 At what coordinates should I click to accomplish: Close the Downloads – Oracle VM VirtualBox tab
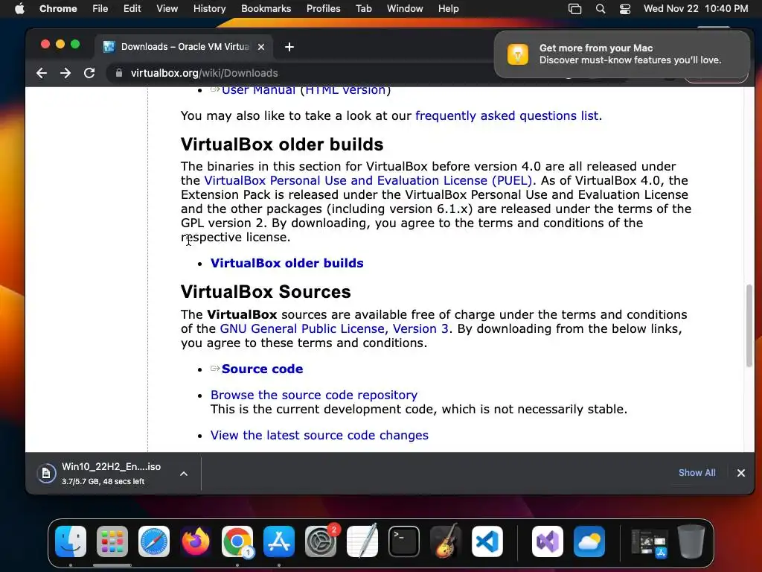pyautogui.click(x=261, y=47)
